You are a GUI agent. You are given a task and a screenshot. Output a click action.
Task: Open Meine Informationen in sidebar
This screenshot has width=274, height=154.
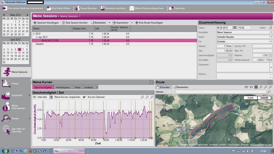coord(6,107)
